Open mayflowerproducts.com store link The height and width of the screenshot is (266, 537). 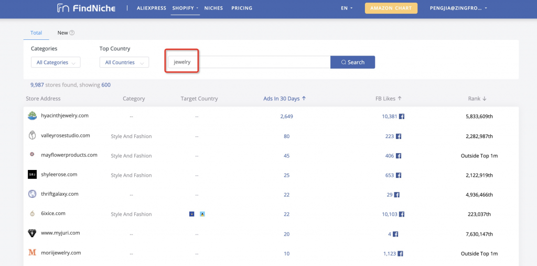(69, 155)
